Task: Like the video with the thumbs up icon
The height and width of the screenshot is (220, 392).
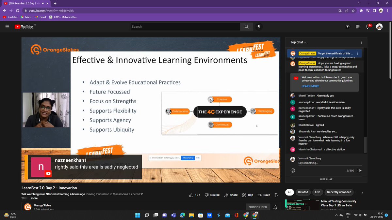Action: (x=192, y=195)
